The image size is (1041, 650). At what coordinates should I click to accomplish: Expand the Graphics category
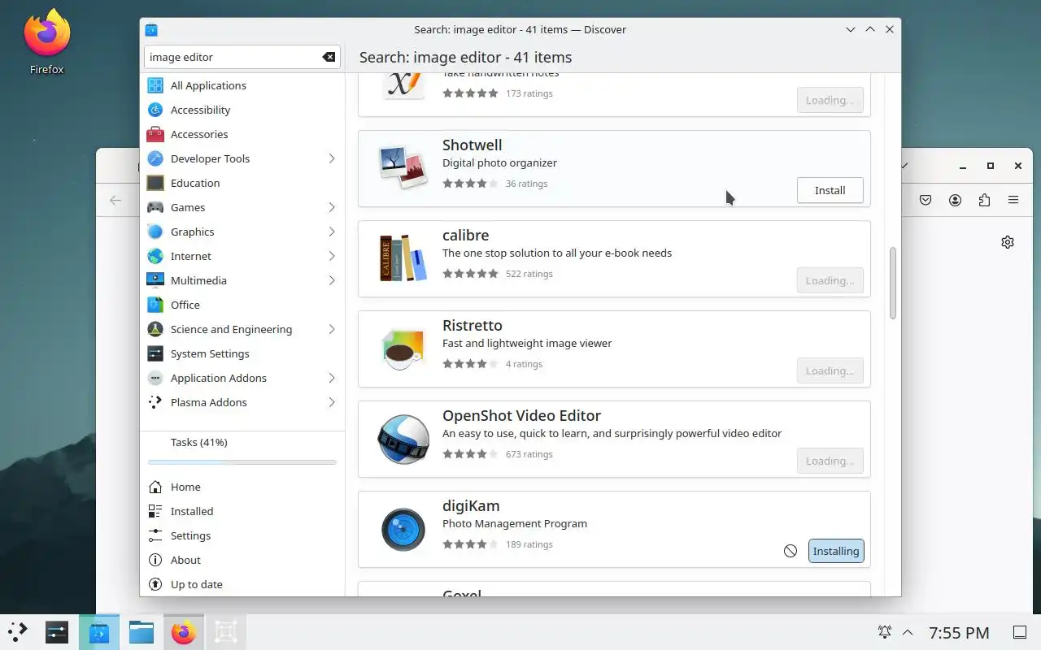pos(332,232)
